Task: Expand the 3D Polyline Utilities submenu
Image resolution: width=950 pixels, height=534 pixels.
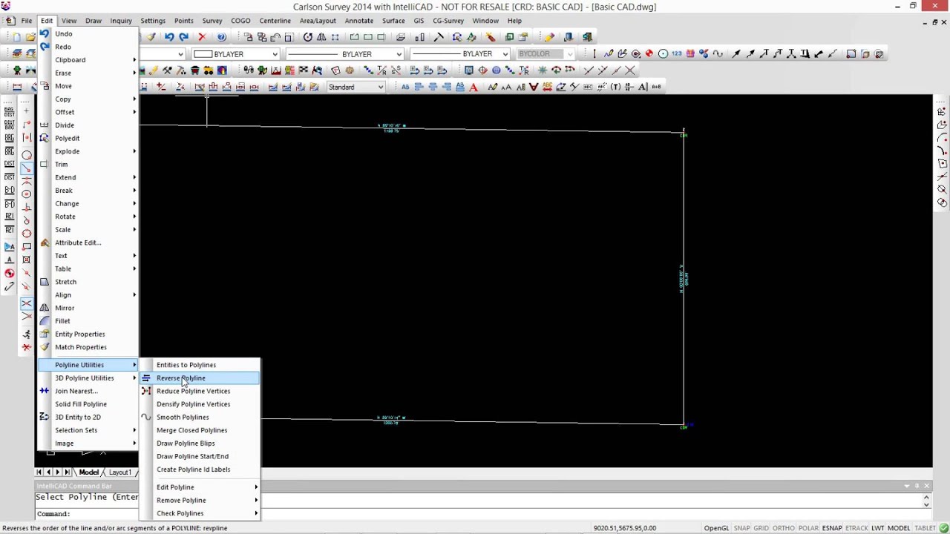Action: [x=88, y=378]
